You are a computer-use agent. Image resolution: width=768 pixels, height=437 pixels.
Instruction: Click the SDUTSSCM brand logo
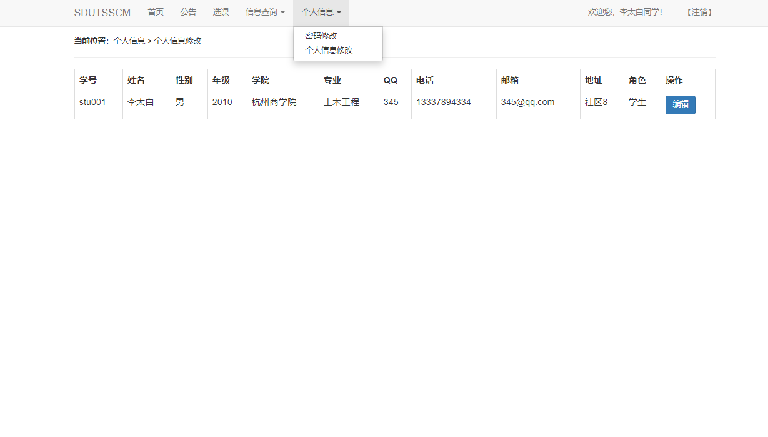(x=102, y=13)
